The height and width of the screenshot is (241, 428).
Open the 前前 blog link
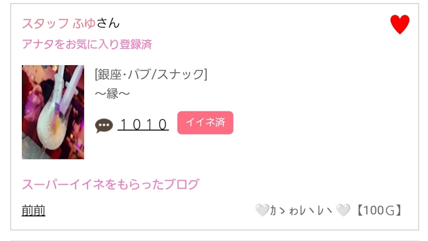pyautogui.click(x=34, y=210)
